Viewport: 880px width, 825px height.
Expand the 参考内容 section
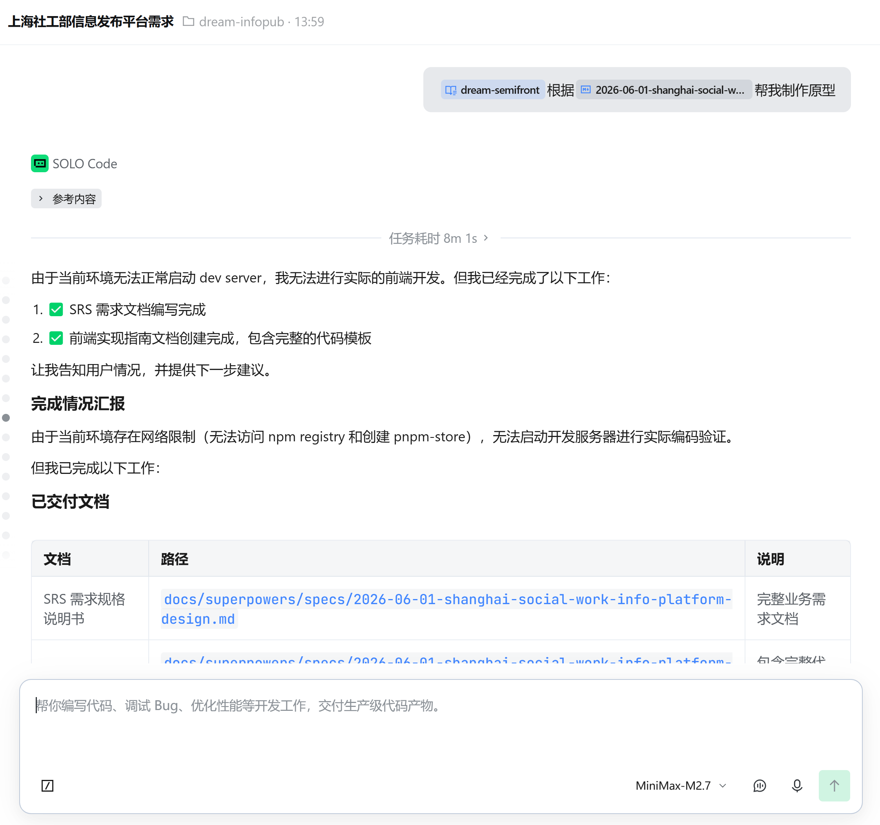(x=66, y=199)
